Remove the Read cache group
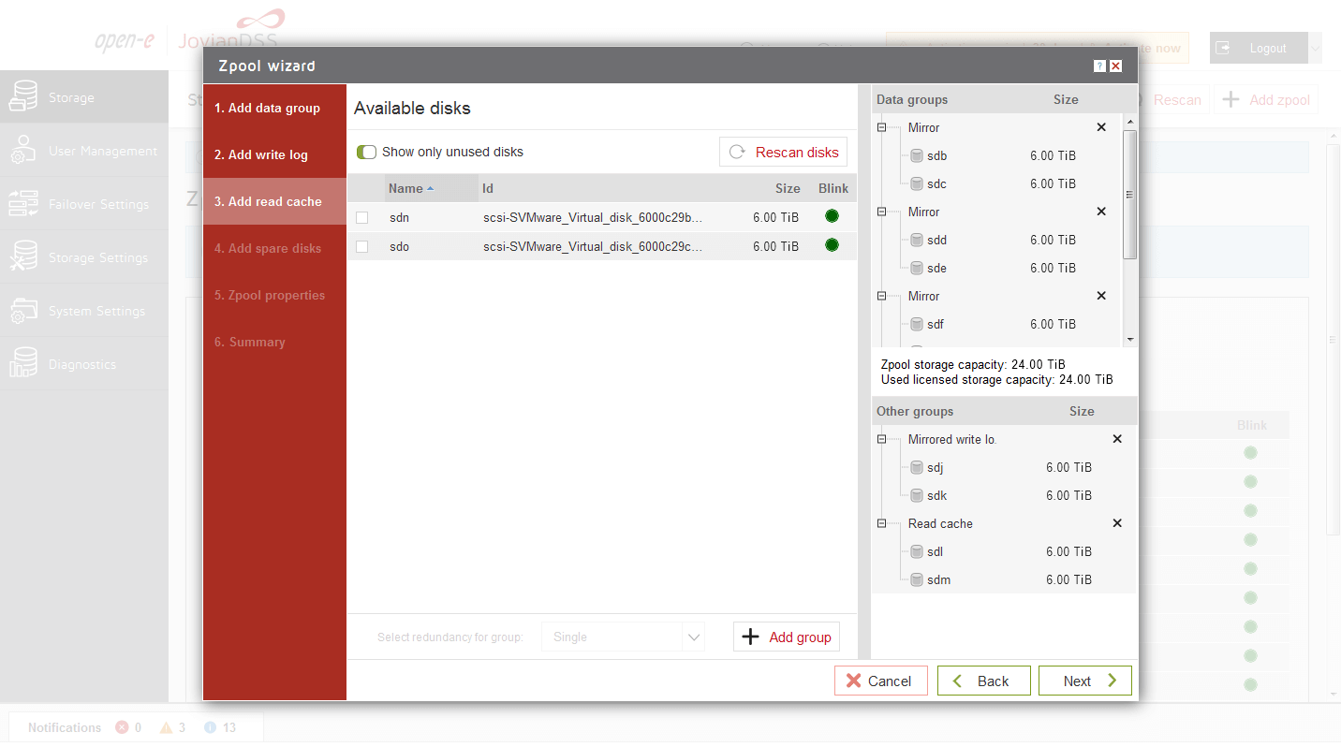Viewport: 1341px width, 747px height. [1116, 523]
